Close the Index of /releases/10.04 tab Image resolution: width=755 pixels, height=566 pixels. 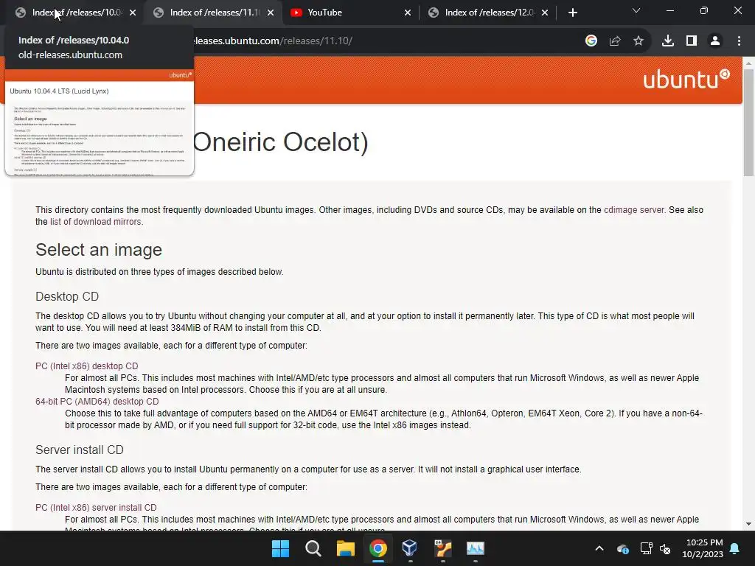[x=133, y=13]
